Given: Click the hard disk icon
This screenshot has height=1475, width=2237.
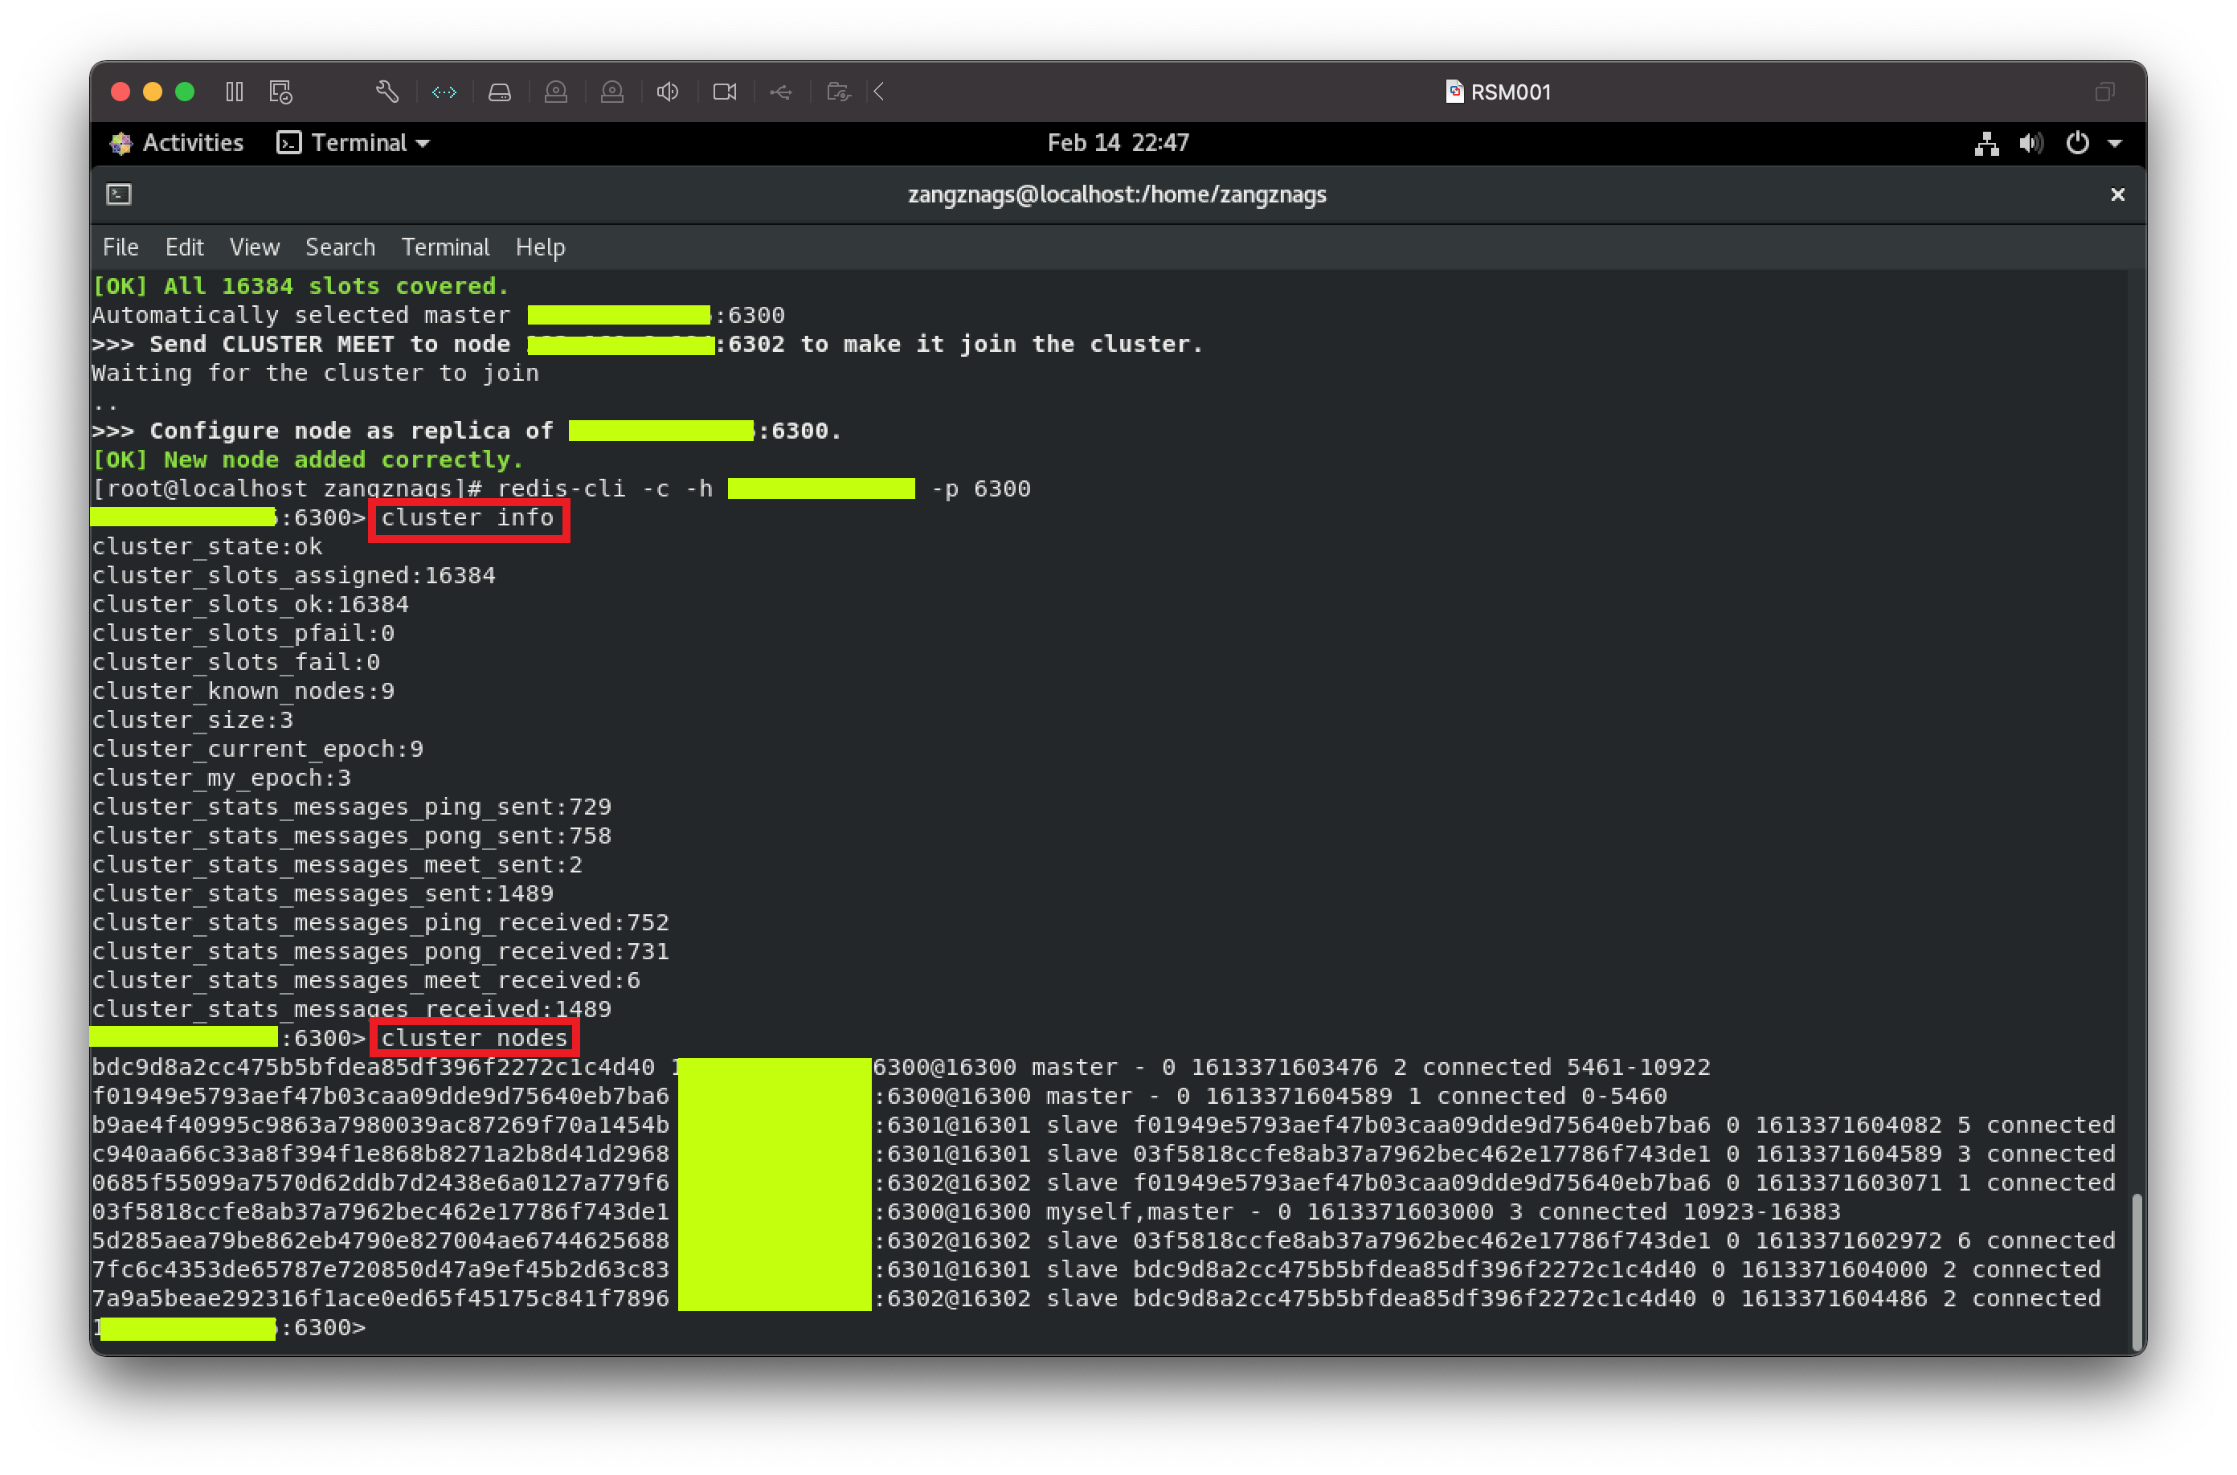Looking at the screenshot, I should pos(500,92).
